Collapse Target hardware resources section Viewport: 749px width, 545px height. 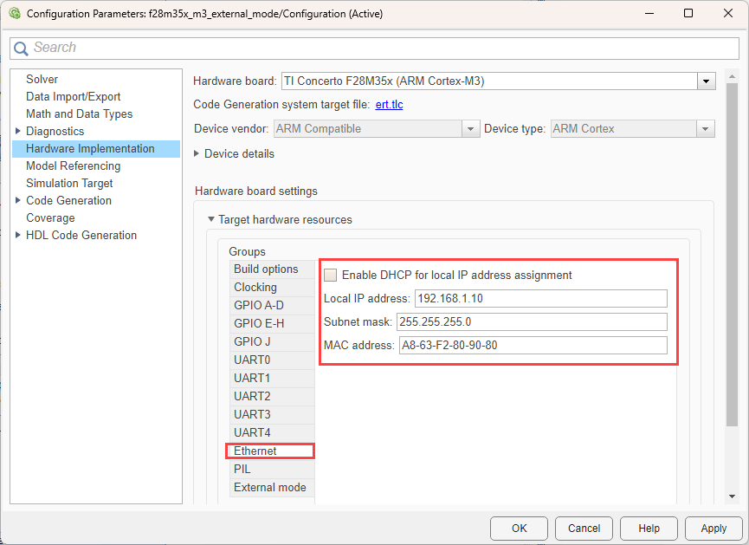click(x=210, y=220)
